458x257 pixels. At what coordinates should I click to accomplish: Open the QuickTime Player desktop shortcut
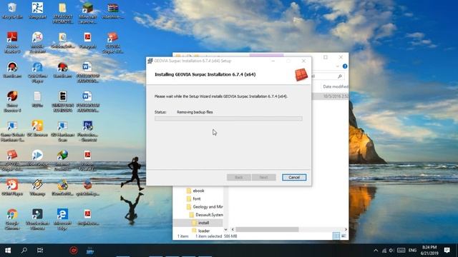click(37, 72)
